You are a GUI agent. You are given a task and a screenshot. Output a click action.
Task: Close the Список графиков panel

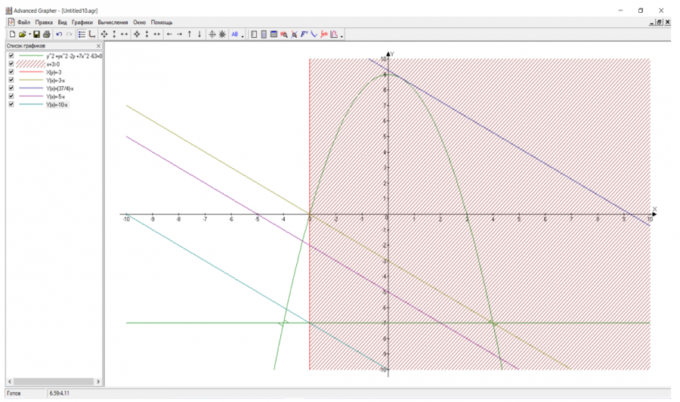pyautogui.click(x=98, y=46)
